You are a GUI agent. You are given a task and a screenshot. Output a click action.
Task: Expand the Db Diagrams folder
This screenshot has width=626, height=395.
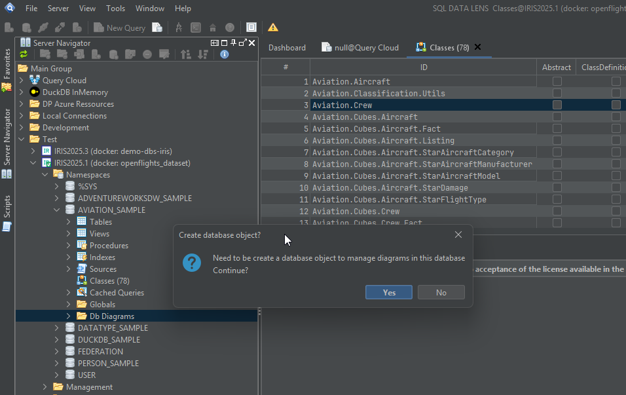(x=69, y=316)
